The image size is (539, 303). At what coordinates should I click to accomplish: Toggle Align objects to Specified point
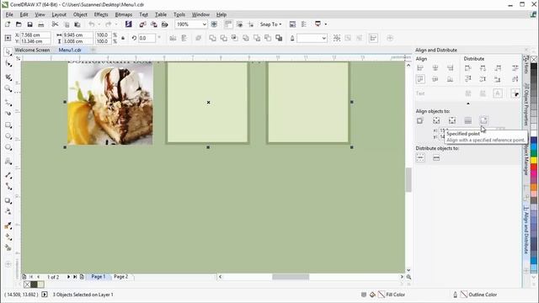tap(483, 120)
